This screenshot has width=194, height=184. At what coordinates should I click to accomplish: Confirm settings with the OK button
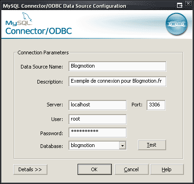tap(94, 169)
